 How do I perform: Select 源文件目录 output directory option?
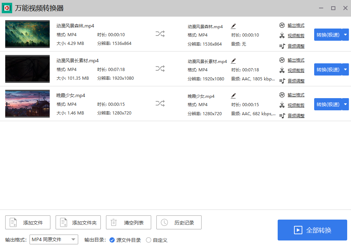pyautogui.click(x=112, y=240)
